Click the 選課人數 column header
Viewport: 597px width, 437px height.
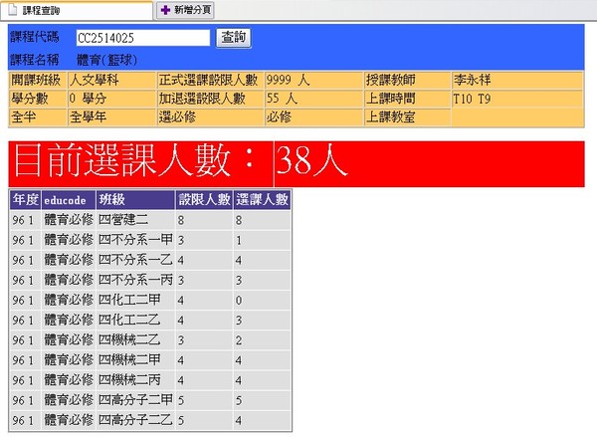point(262,200)
